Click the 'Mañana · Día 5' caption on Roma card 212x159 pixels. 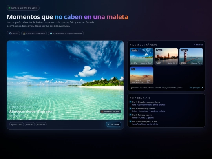196,63
